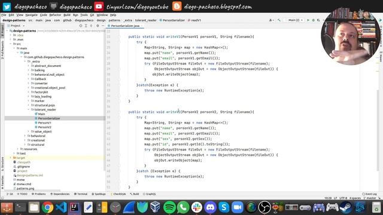Image resolution: width=383 pixels, height=215 pixels.
Task: Open the Git menu
Action: (92, 15)
